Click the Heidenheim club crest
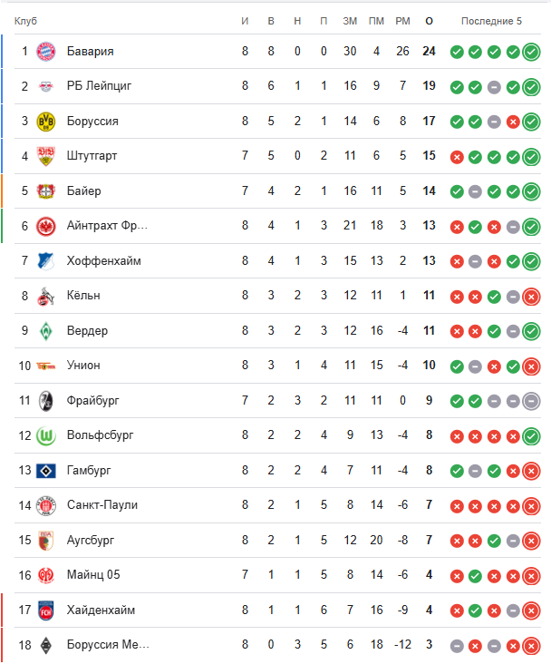This screenshot has width=551, height=664. (x=45, y=610)
